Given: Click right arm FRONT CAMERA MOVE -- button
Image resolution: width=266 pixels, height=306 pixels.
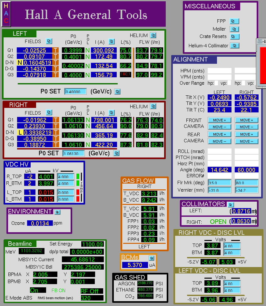Looking at the screenshot, I should pos(246,127).
